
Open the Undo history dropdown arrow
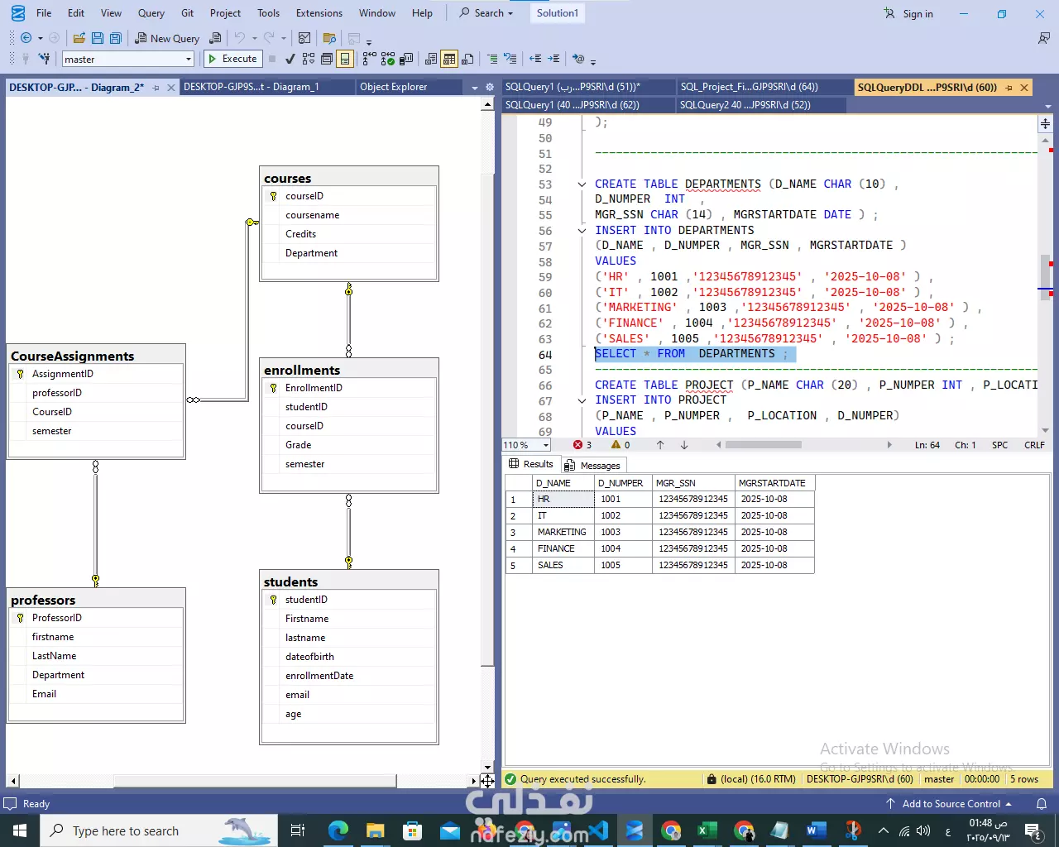click(x=254, y=38)
